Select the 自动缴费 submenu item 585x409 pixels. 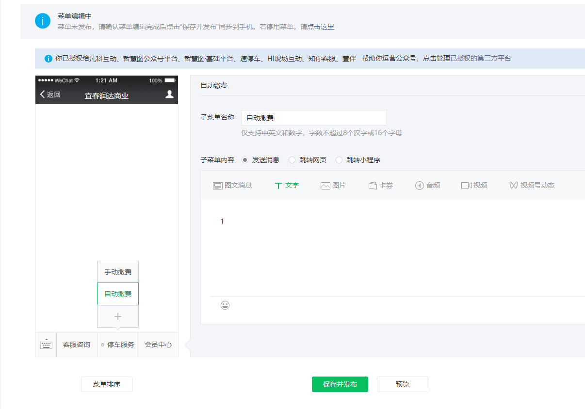[118, 294]
